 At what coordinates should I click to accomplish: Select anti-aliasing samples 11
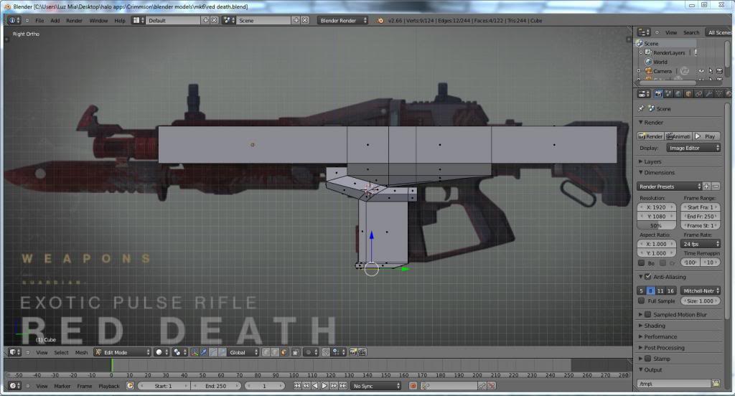[660, 291]
